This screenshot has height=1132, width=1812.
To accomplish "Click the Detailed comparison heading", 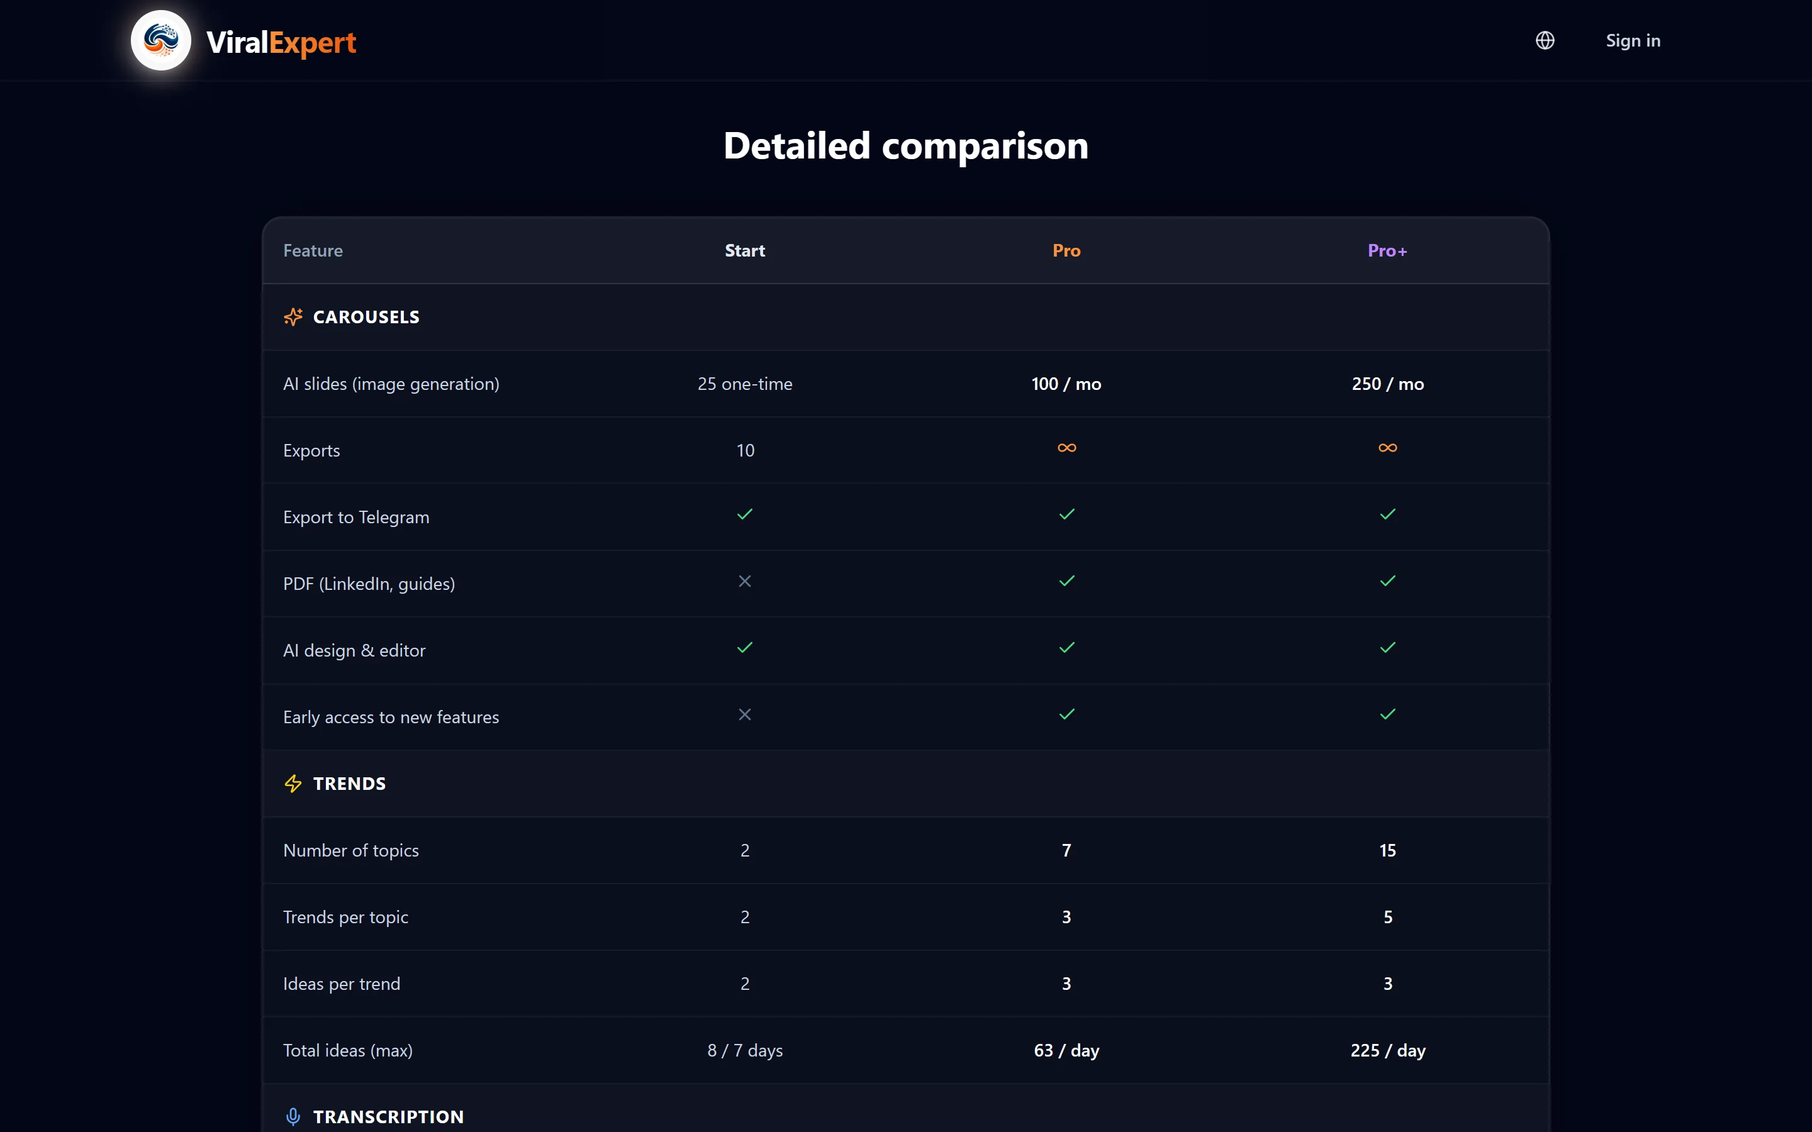I will (x=906, y=146).
